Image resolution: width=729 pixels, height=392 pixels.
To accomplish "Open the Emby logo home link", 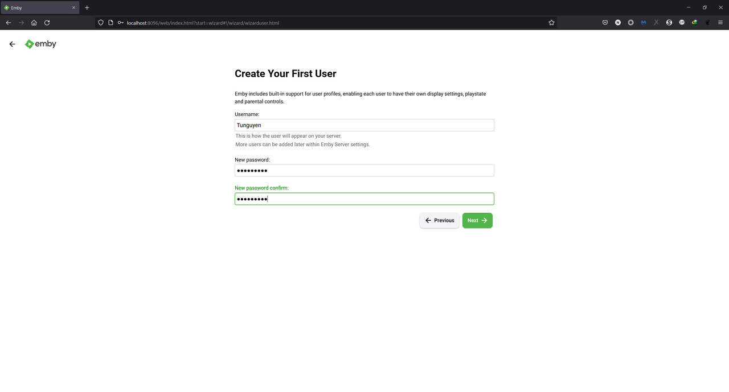I will click(x=40, y=44).
